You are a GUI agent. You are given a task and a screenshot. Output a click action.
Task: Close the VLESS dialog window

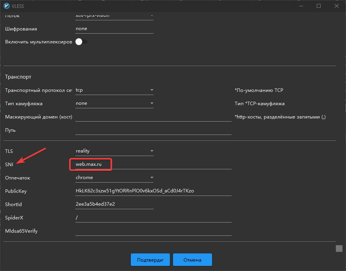(337, 6)
